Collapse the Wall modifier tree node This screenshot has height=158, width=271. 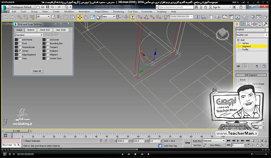[238, 40]
